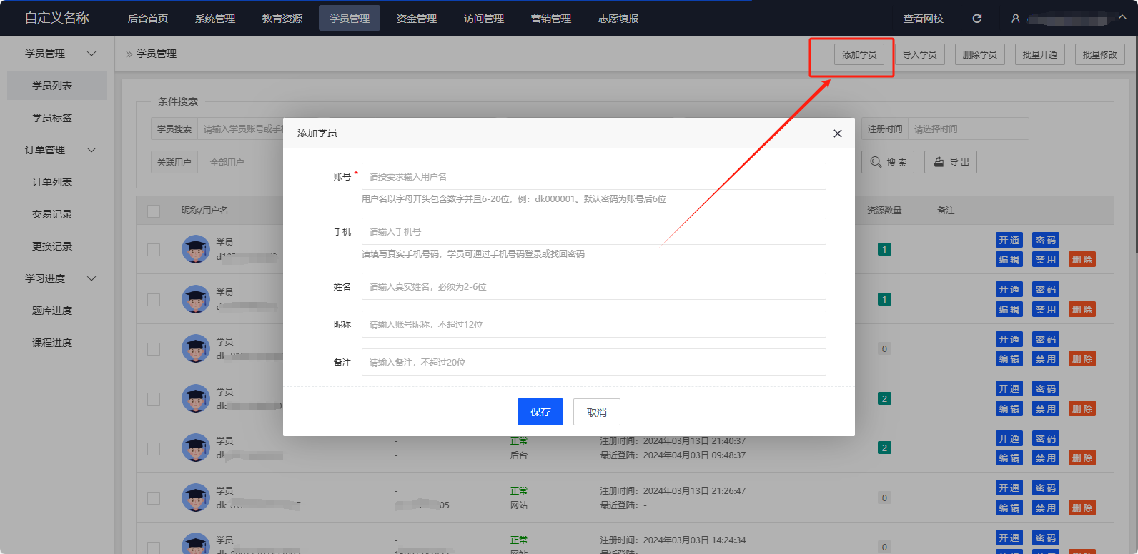Click the 账号 username input field
The width and height of the screenshot is (1138, 554).
pyautogui.click(x=593, y=176)
